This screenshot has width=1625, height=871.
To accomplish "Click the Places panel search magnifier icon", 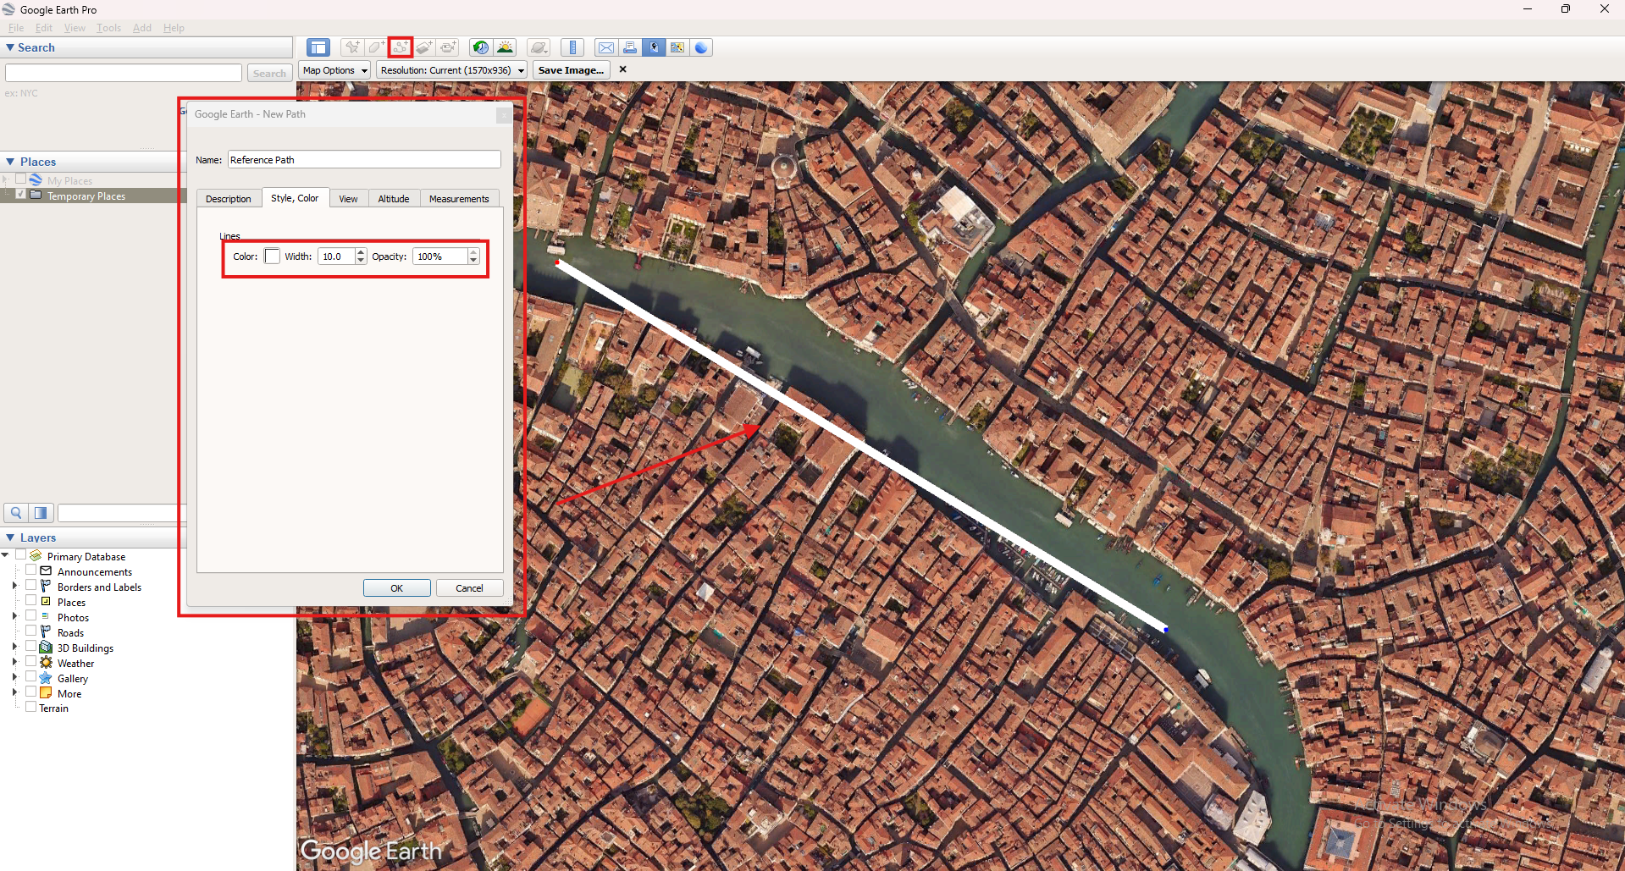I will (x=16, y=513).
